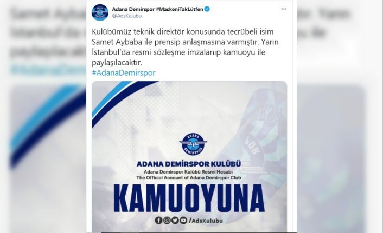Click the large KAMUOYUNA headline
Image resolution: width=383 pixels, height=233 pixels.
pos(189,198)
